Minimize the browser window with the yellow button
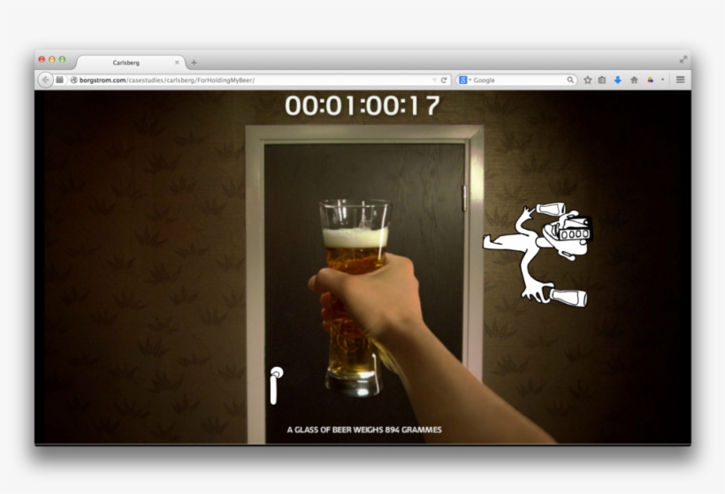The image size is (725, 494). 52,59
